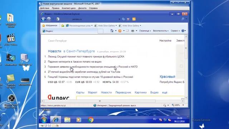Image resolution: width=229 pixels, height=129 pixels.
Task: Open the Безопасность dropdown menu
Action: point(161,31)
